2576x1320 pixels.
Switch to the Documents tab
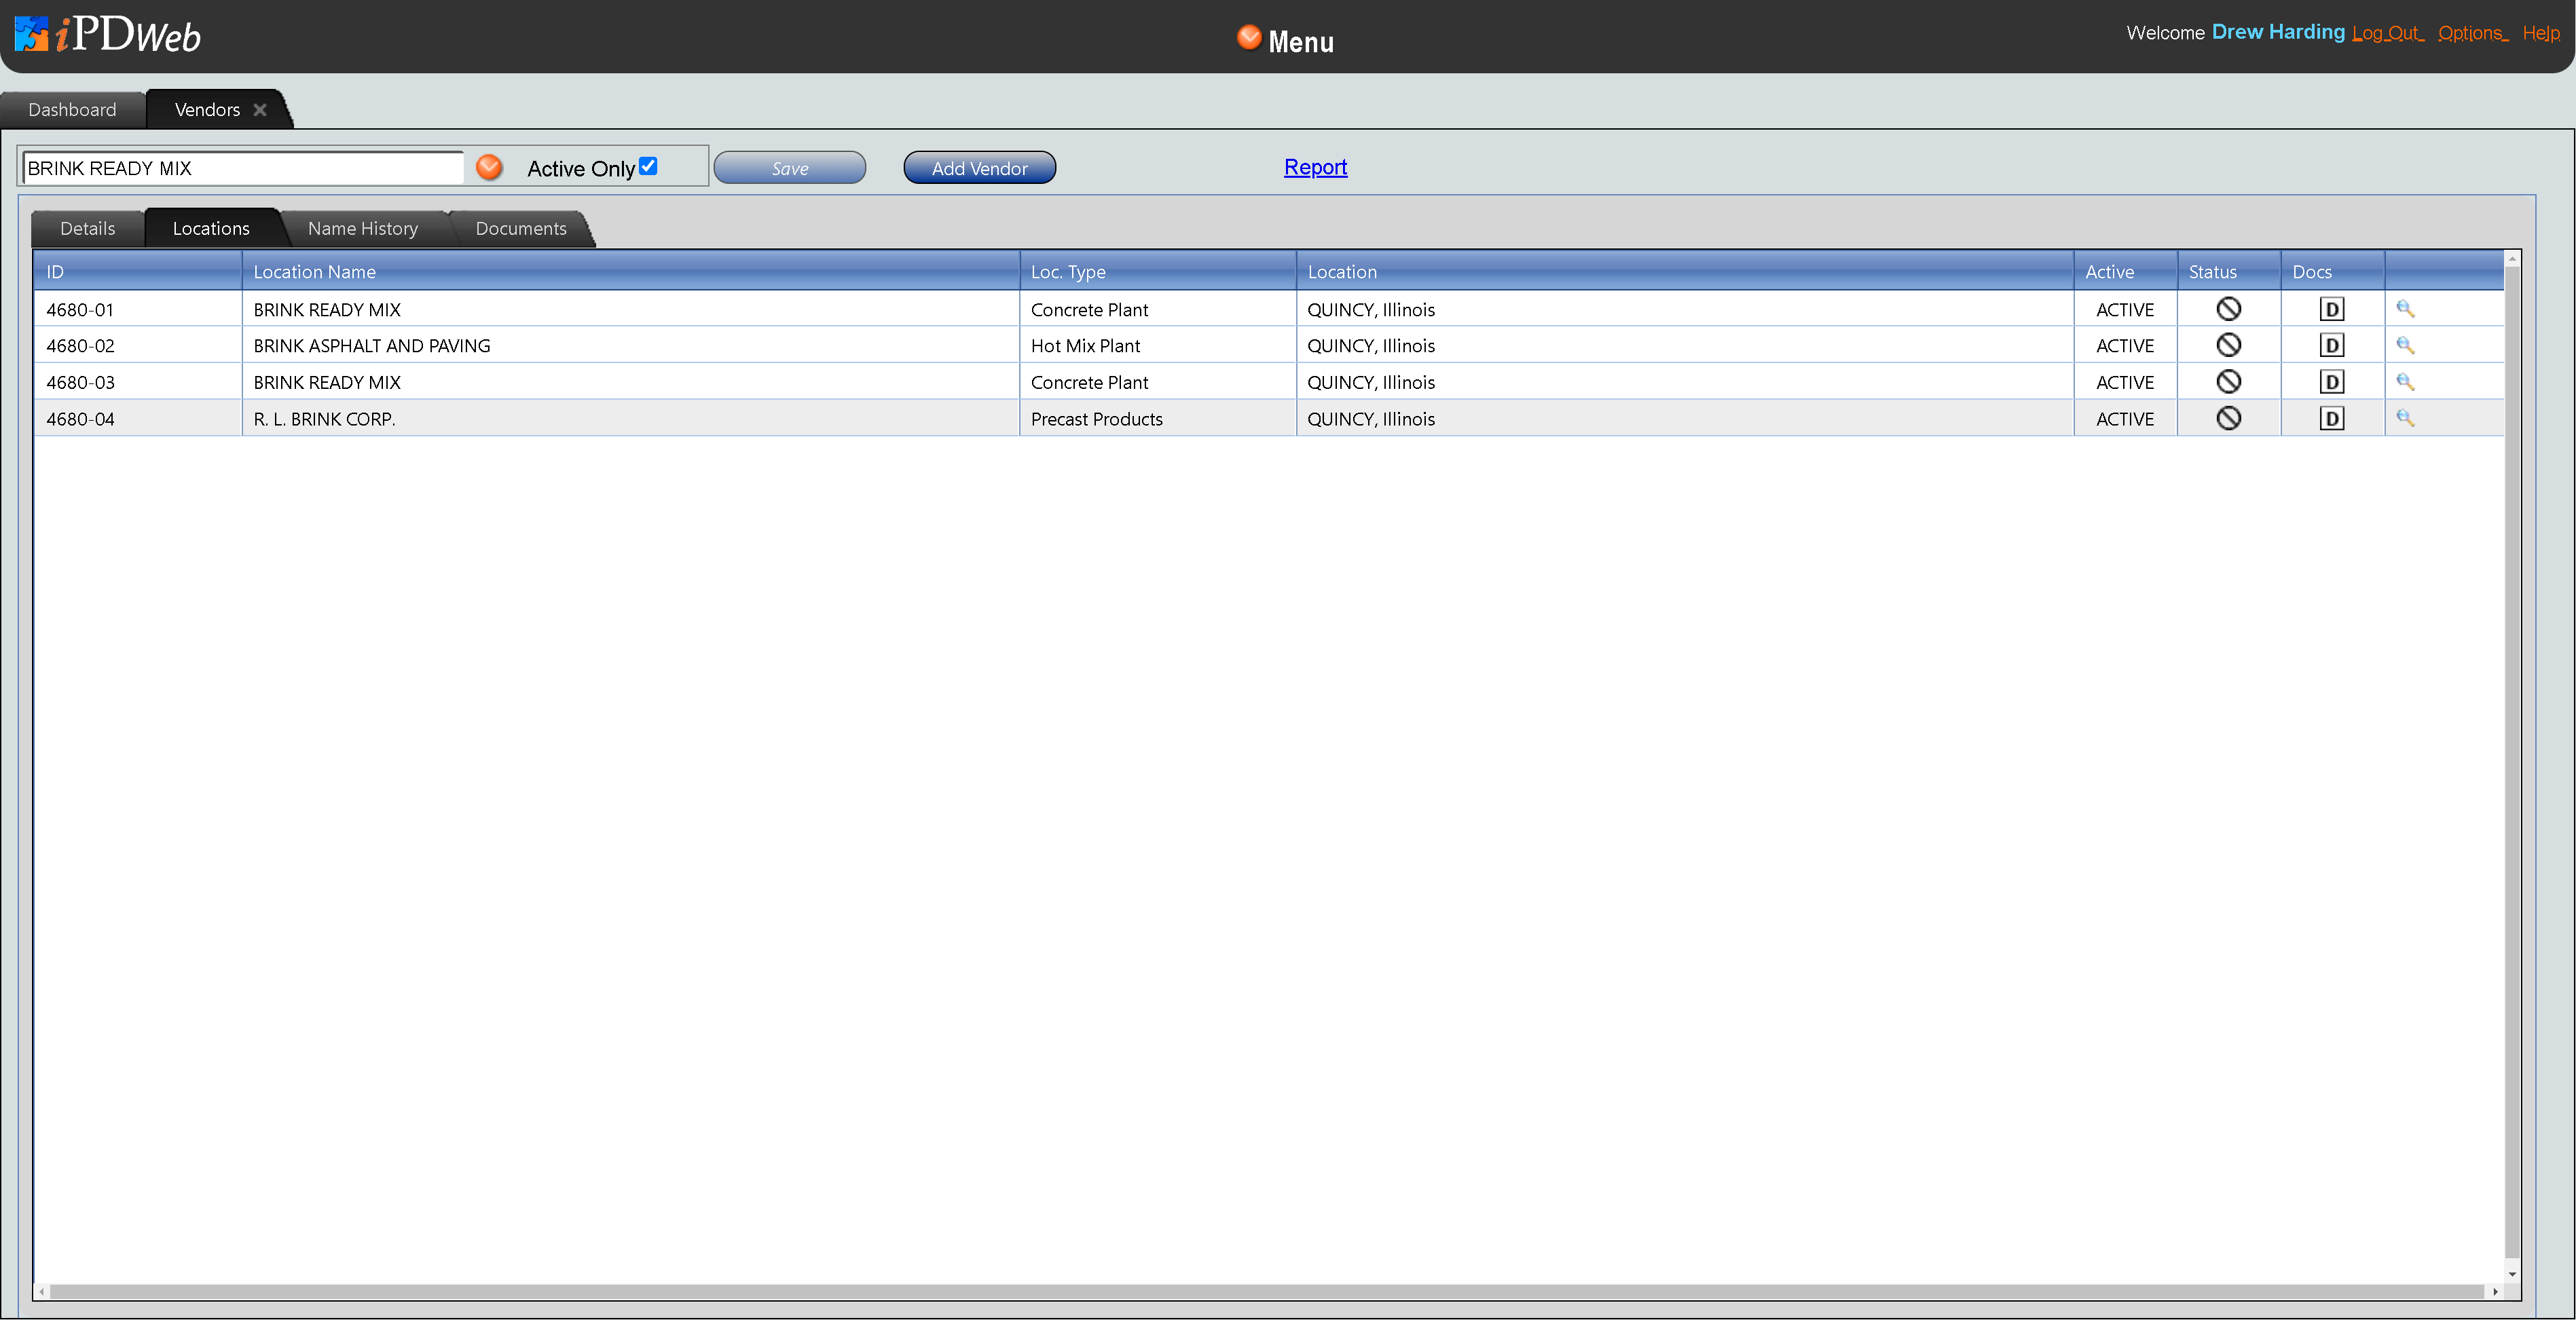click(x=520, y=228)
